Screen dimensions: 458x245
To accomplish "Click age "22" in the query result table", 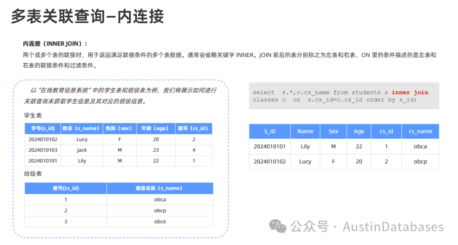I will 359,146.
